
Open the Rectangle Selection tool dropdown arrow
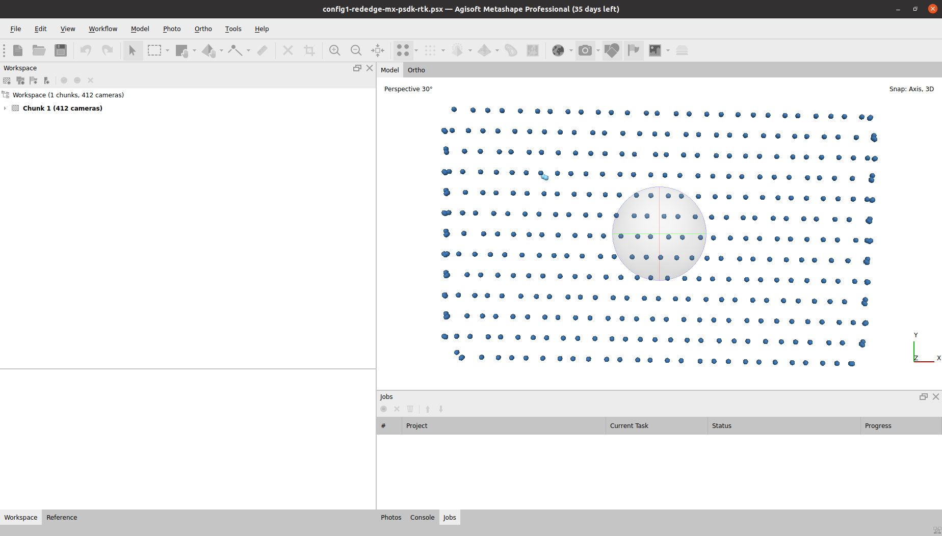coord(167,50)
